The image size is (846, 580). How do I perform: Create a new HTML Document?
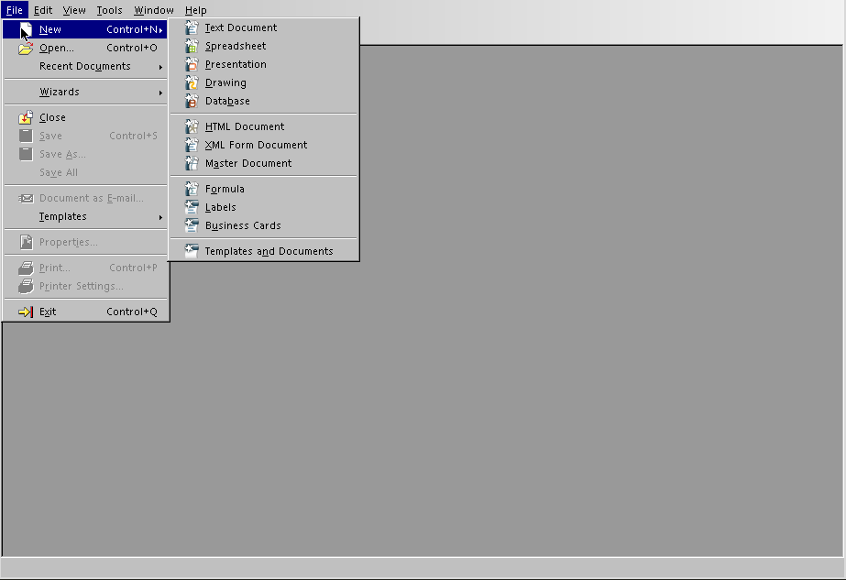point(264,126)
